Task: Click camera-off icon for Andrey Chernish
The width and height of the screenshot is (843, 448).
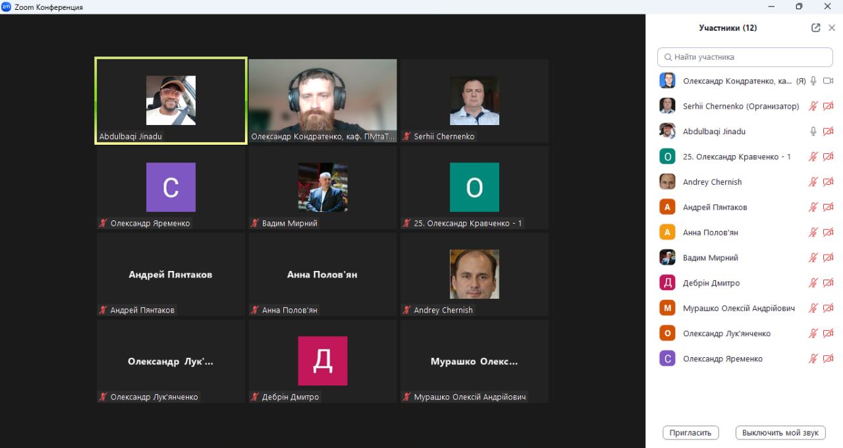Action: point(829,182)
